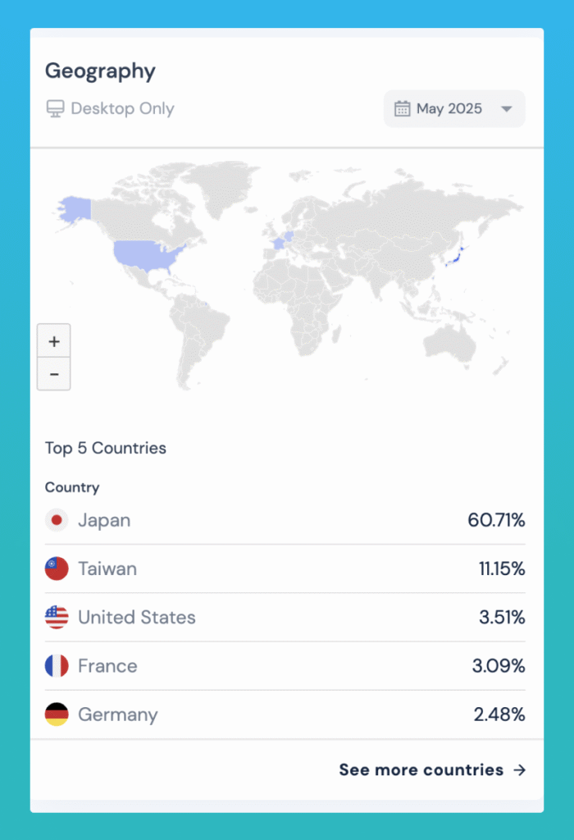Click the Taiwan flag icon
Screen dimensions: 574x840
coord(57,568)
